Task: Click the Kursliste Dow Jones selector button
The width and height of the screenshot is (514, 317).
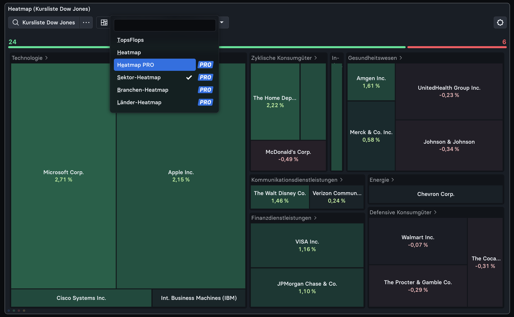Action: [44, 22]
